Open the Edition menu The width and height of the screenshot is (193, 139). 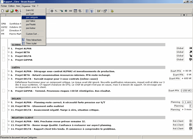coord(11,6)
